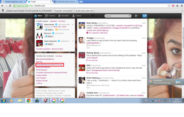Close the password save infobar
The width and height of the screenshot is (184, 117).
point(182,11)
